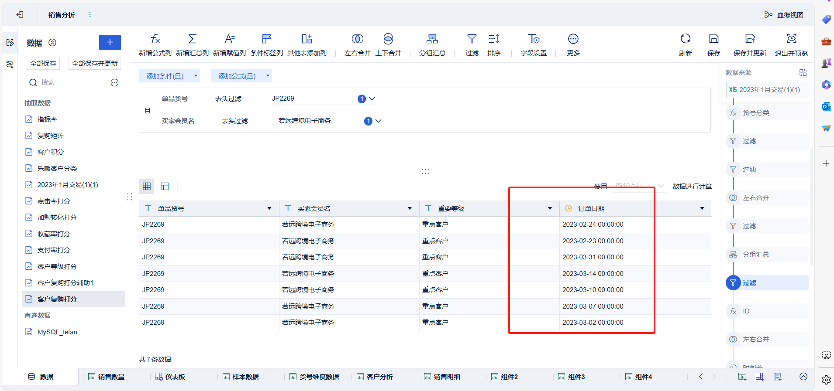Screen dimensions: 834x391
Task: Click the 上下合并 toolbar icon
Action: [388, 39]
